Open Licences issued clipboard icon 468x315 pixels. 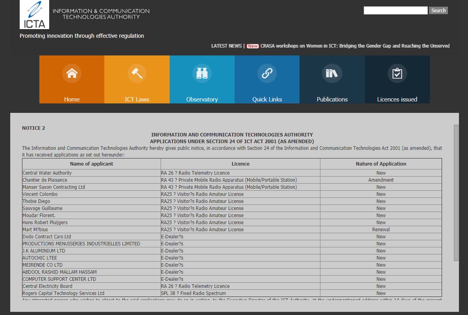point(397,73)
